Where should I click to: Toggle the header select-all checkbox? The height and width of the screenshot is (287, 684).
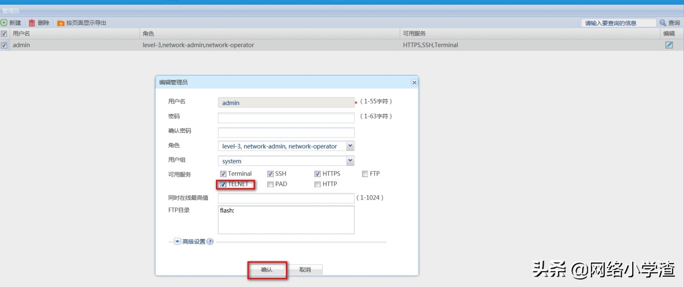(x=4, y=34)
